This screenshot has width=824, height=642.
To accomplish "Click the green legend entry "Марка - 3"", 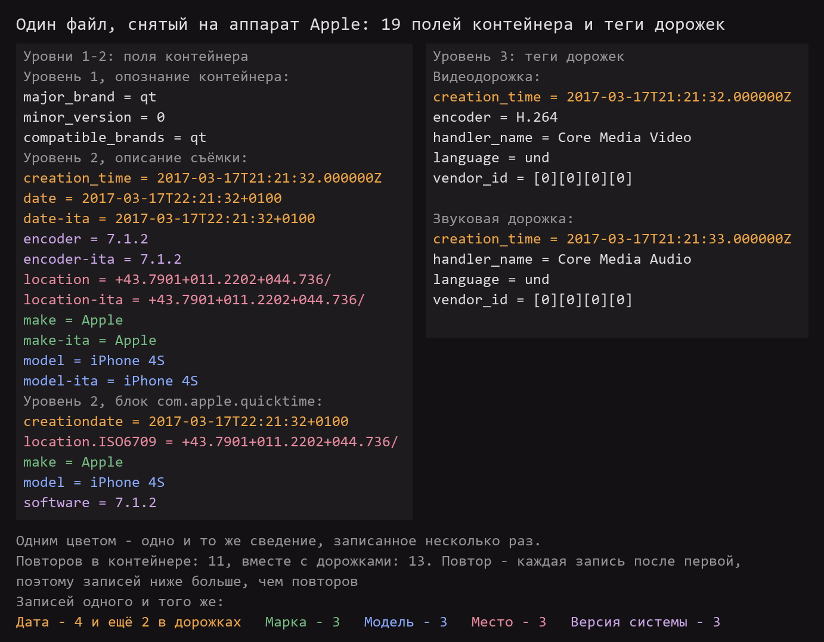I will click(x=302, y=622).
